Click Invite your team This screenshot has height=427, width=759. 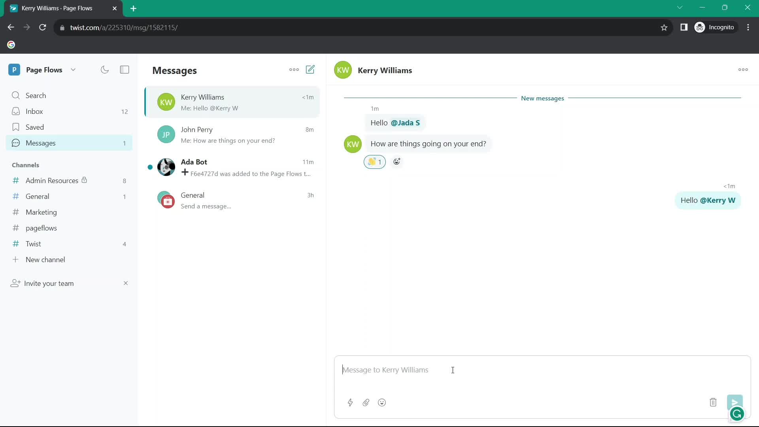click(49, 283)
